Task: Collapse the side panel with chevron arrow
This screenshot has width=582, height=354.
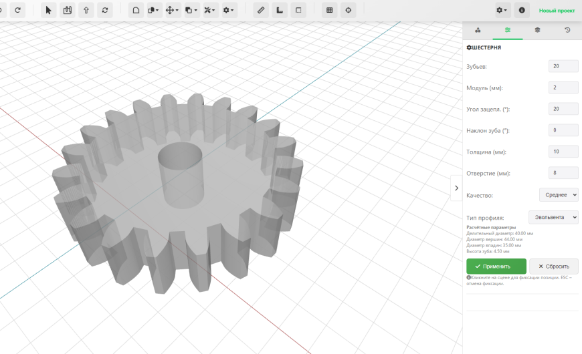Action: click(456, 188)
